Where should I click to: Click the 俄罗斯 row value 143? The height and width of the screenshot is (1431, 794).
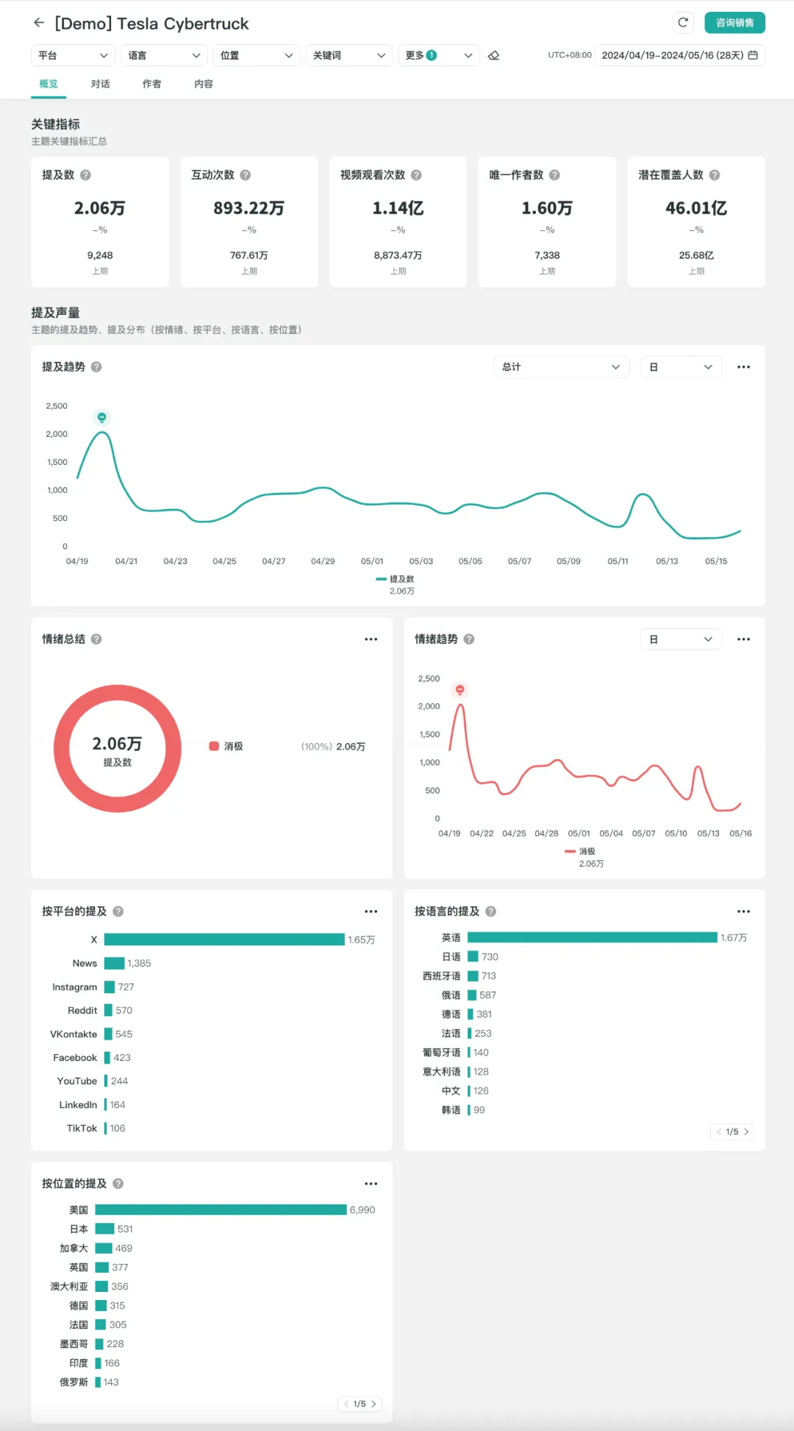point(111,1382)
